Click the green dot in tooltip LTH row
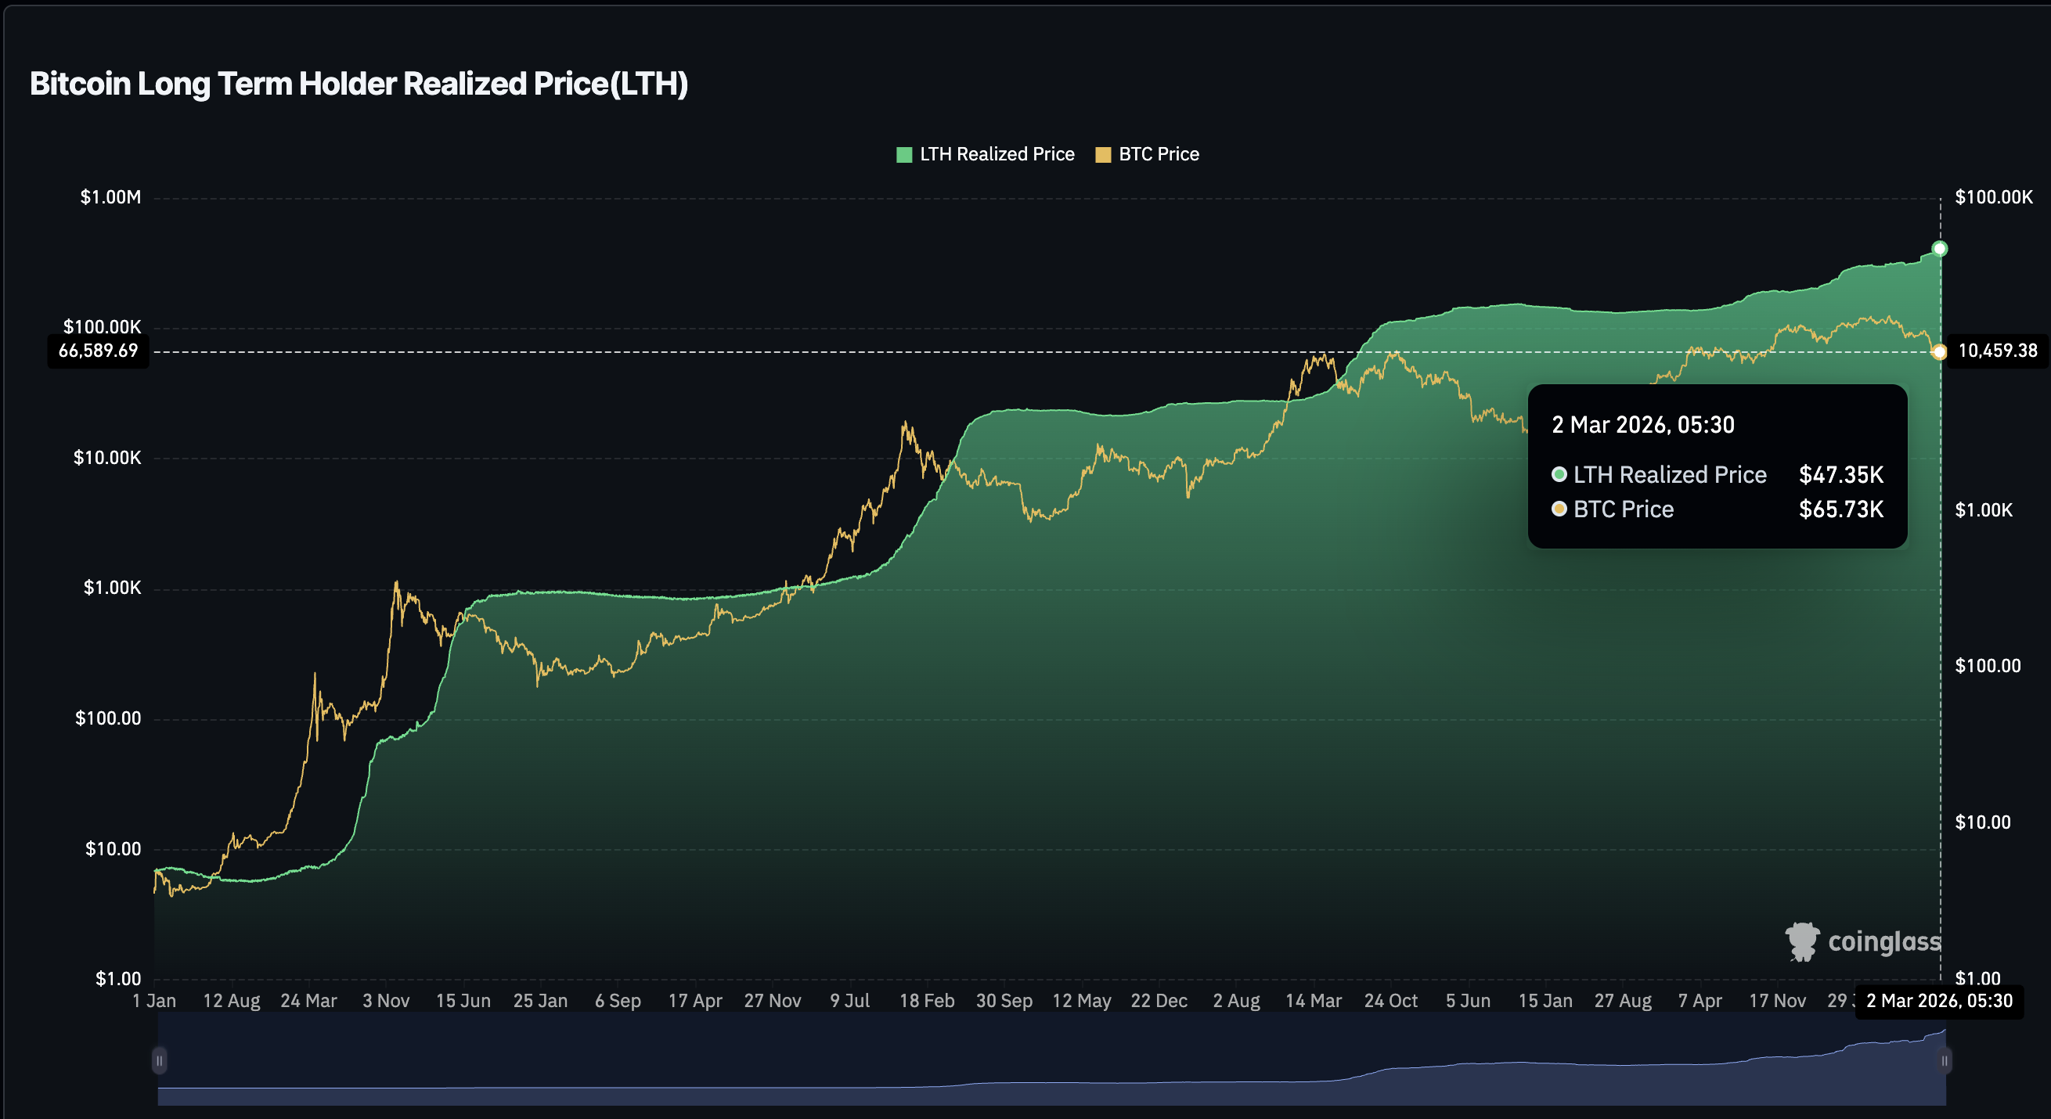Viewport: 2051px width, 1119px height. click(x=1559, y=474)
